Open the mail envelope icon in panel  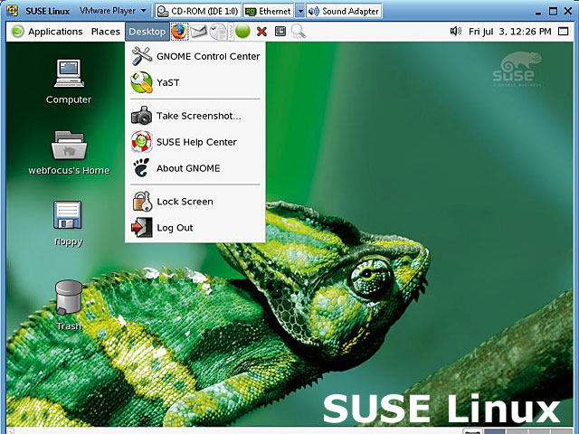[x=198, y=32]
